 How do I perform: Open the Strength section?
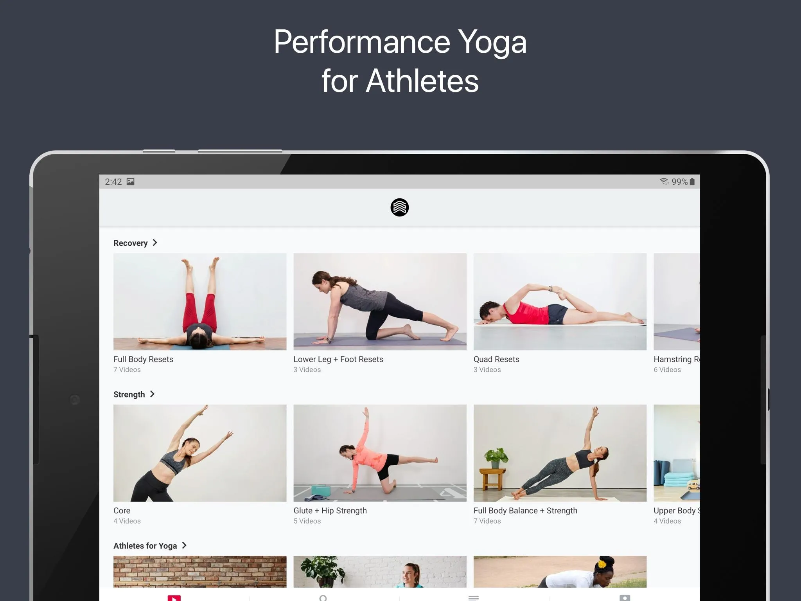pos(134,394)
